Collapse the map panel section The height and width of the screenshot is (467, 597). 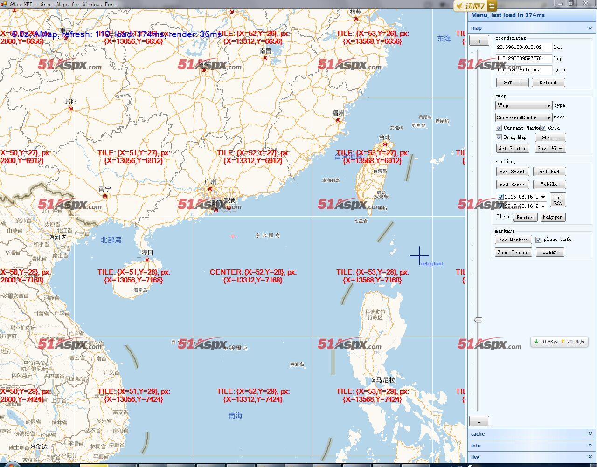pos(590,28)
